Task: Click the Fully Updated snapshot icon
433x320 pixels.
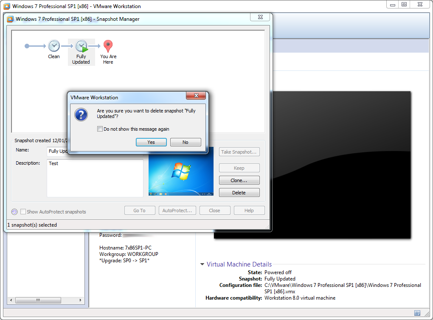Action: (x=81, y=46)
